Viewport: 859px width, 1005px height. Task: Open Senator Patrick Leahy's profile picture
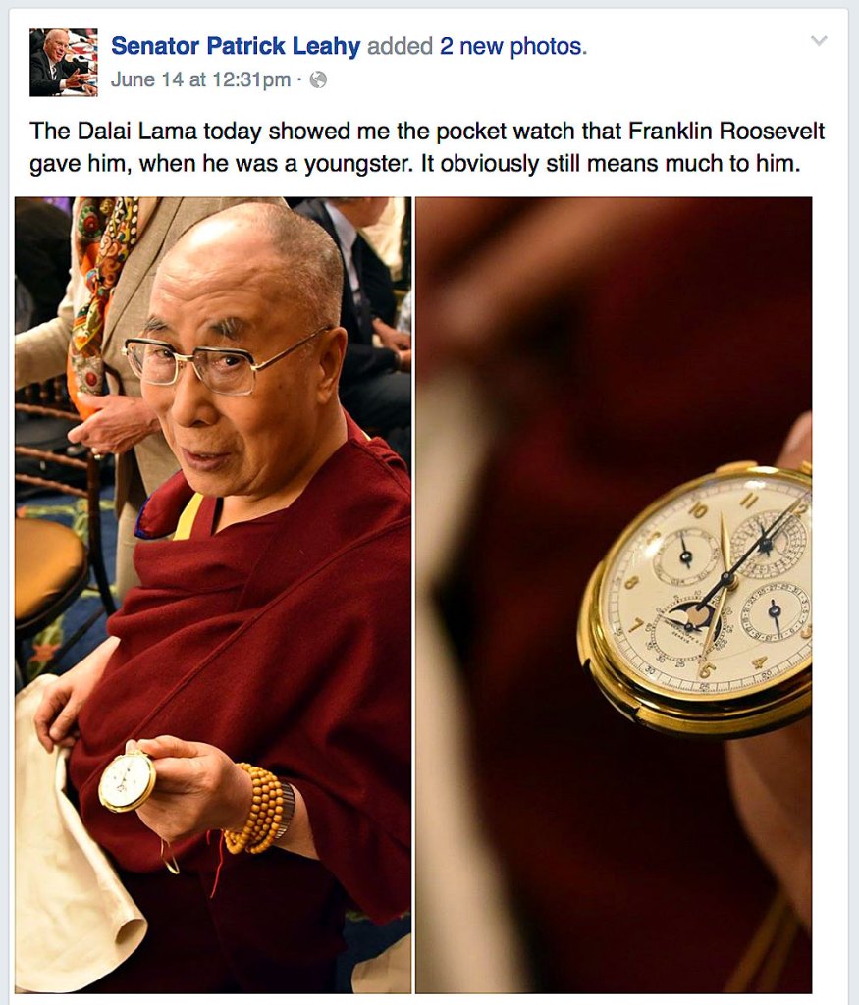64,63
